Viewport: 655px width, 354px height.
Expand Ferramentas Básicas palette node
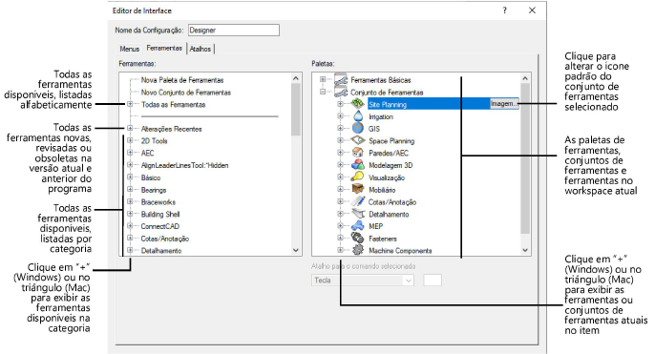pos(323,79)
